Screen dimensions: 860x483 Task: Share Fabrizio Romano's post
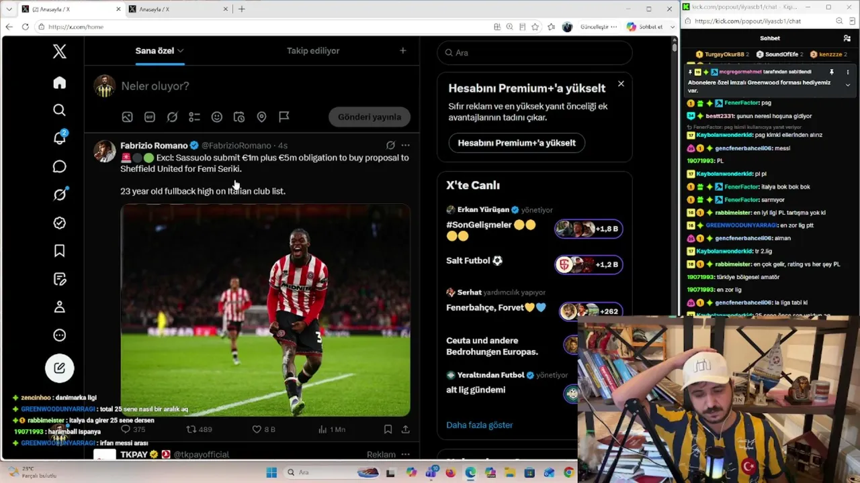pyautogui.click(x=405, y=429)
